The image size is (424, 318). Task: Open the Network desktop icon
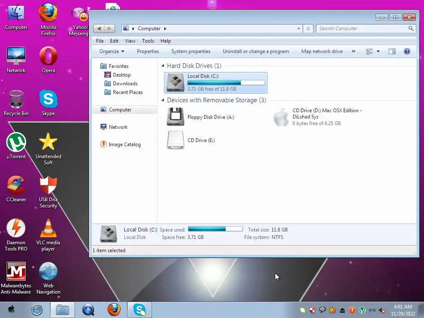pos(16,60)
